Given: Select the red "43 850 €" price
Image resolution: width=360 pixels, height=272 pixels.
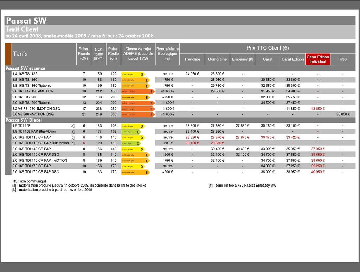Looking at the screenshot, I should (318, 109).
